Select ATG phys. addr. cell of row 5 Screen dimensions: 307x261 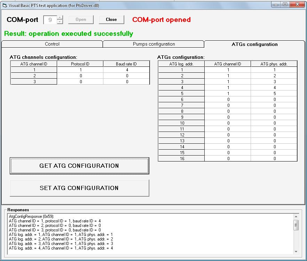click(274, 94)
